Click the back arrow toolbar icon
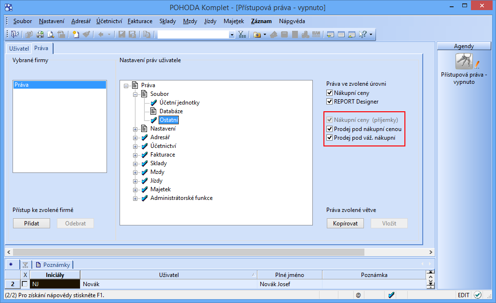The width and height of the screenshot is (496, 303). coord(101,34)
